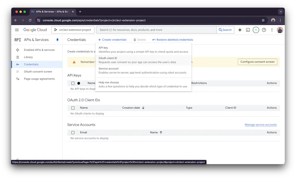Open Enabled APIs & services in sidebar
Image resolution: width=296 pixels, height=179 pixels.
pos(39,50)
